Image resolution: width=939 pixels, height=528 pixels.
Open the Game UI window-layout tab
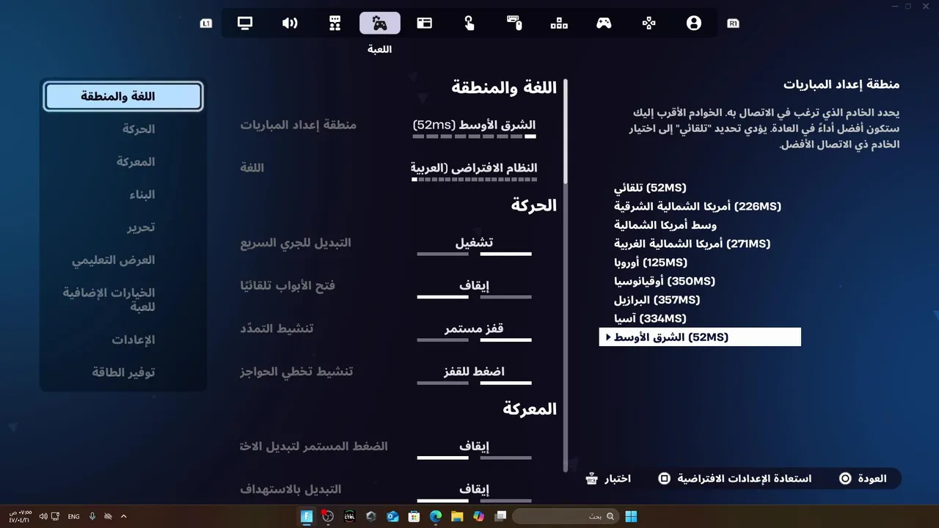(425, 23)
